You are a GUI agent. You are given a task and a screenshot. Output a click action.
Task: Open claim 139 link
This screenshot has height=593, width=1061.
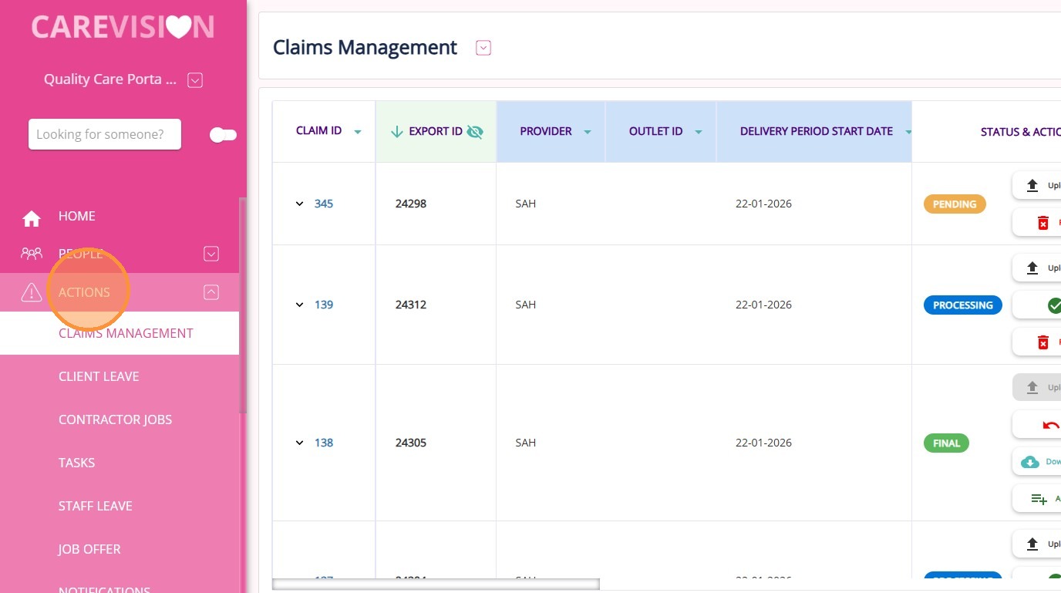324,305
